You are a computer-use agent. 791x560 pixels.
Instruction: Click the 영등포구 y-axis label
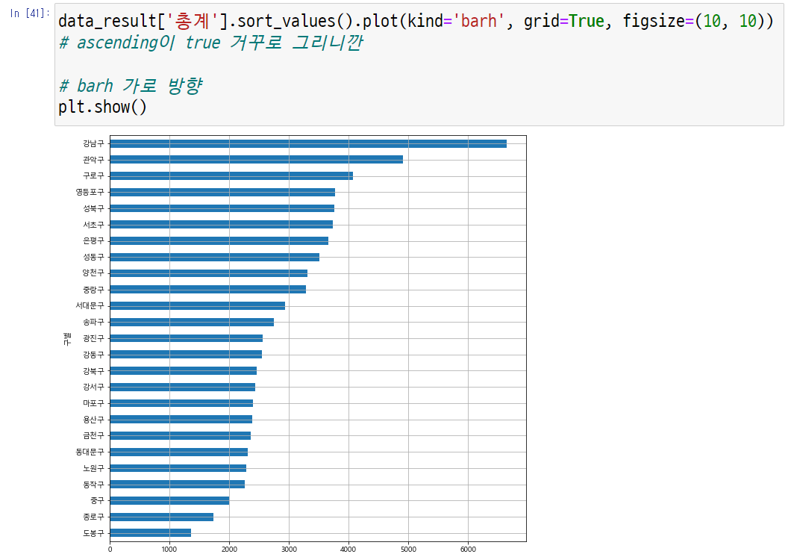point(90,193)
